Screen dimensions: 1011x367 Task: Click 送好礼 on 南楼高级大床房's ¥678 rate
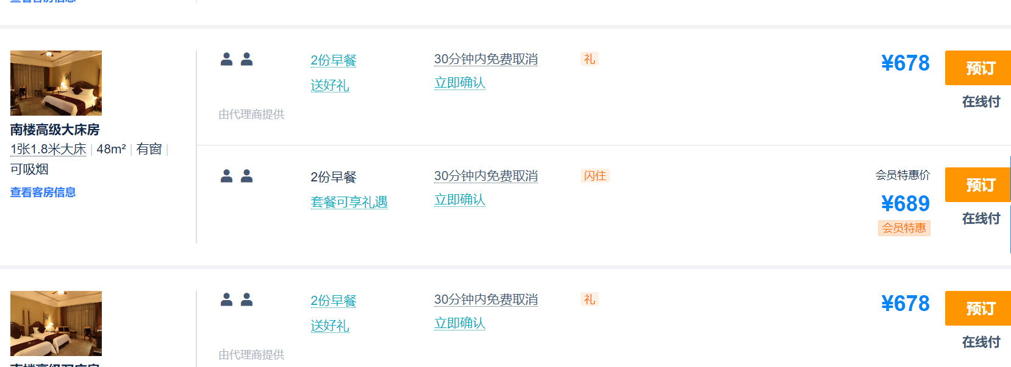[330, 85]
